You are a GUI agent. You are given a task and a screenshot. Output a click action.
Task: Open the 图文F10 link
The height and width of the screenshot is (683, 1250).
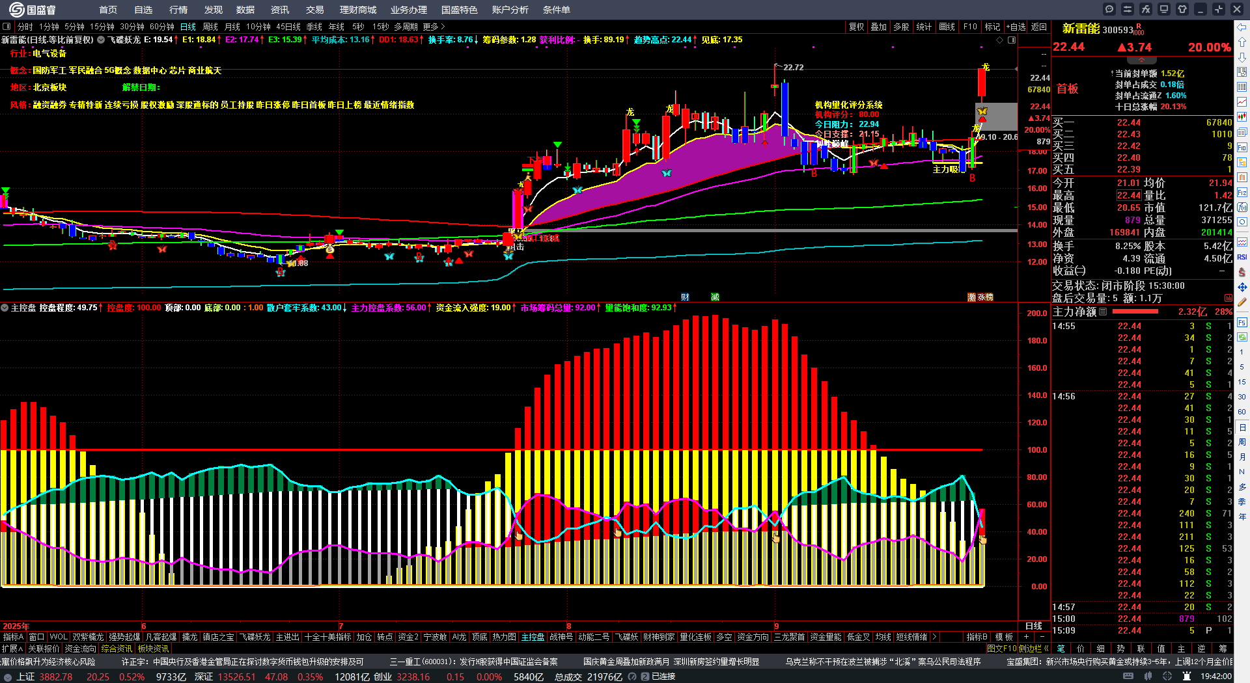(1001, 649)
